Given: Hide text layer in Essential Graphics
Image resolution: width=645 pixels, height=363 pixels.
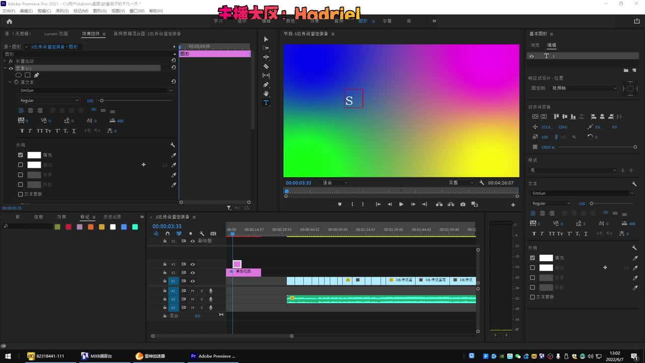Looking at the screenshot, I should pyautogui.click(x=532, y=56).
